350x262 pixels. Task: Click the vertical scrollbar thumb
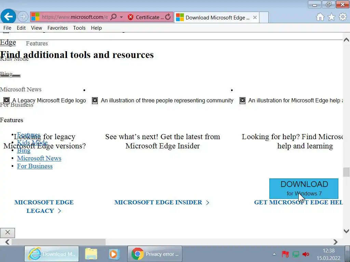(x=347, y=172)
